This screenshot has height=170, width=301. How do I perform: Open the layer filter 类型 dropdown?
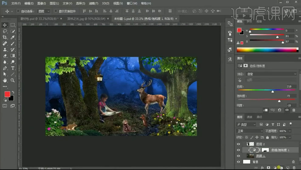point(246,124)
